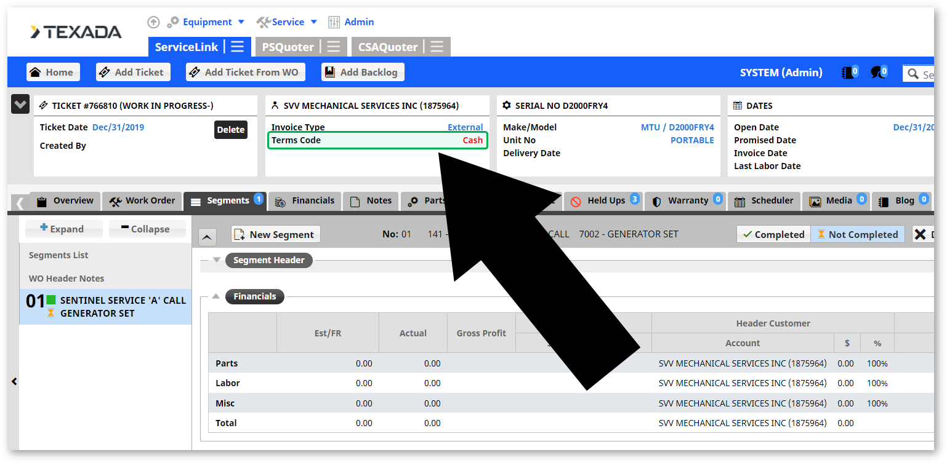The height and width of the screenshot is (463, 947).
Task: Open the Overview tab
Action: coord(65,201)
